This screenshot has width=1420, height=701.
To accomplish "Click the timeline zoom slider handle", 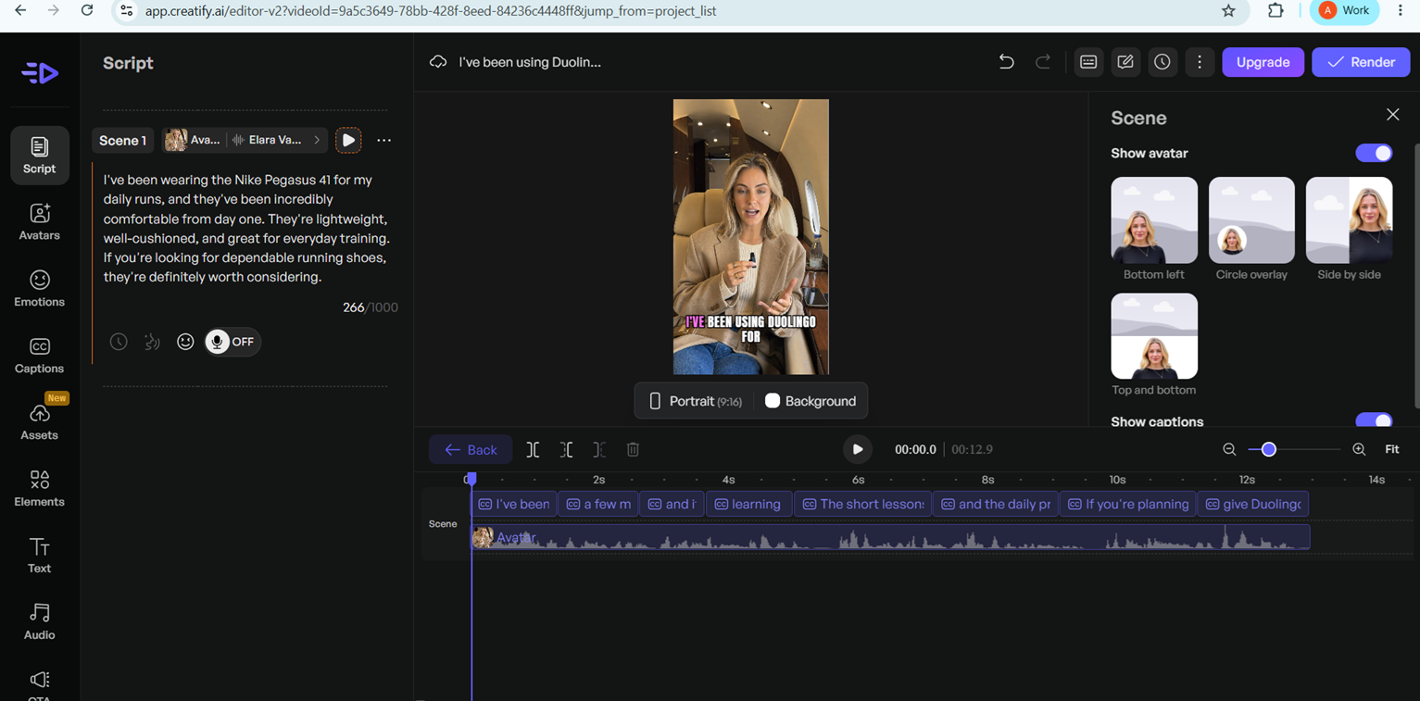I will point(1269,449).
